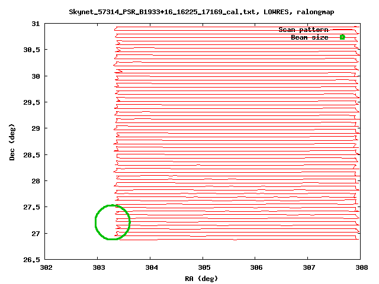Screen dimensions: 379x284
Task: Click the Dec axis value 27
Action: pyautogui.click(x=36, y=234)
